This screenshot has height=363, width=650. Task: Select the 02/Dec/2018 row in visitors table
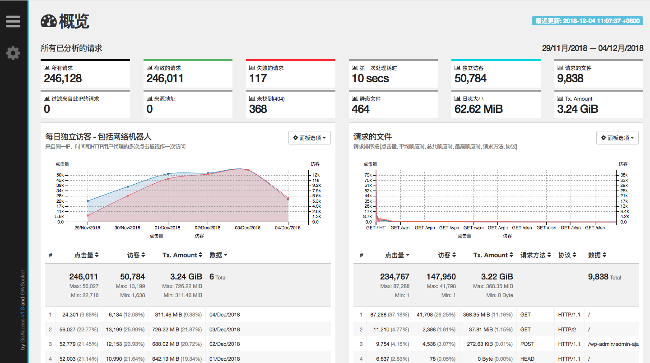tap(188, 344)
